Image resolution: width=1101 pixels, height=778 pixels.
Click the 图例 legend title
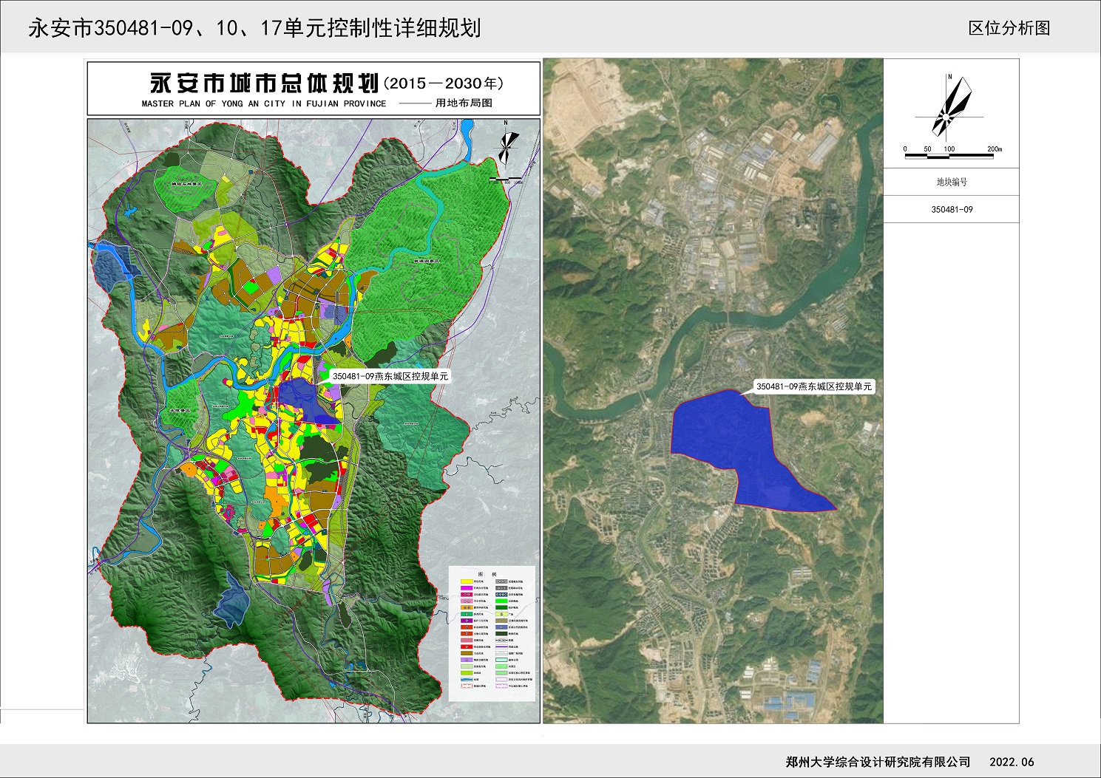click(487, 574)
